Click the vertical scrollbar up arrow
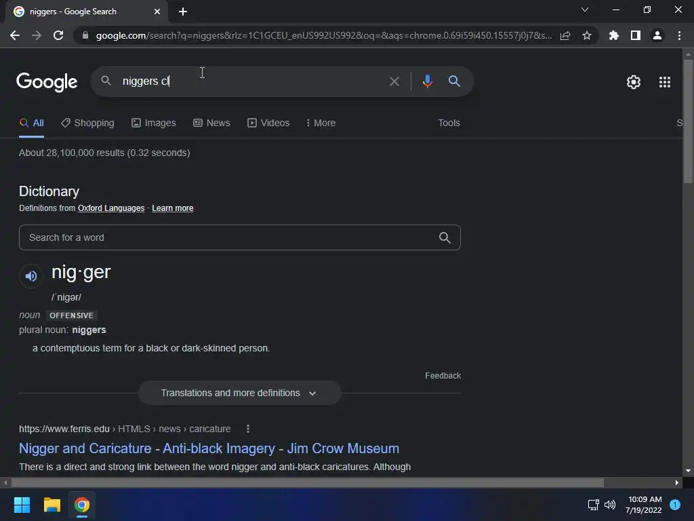Image resolution: width=694 pixels, height=521 pixels. click(688, 54)
